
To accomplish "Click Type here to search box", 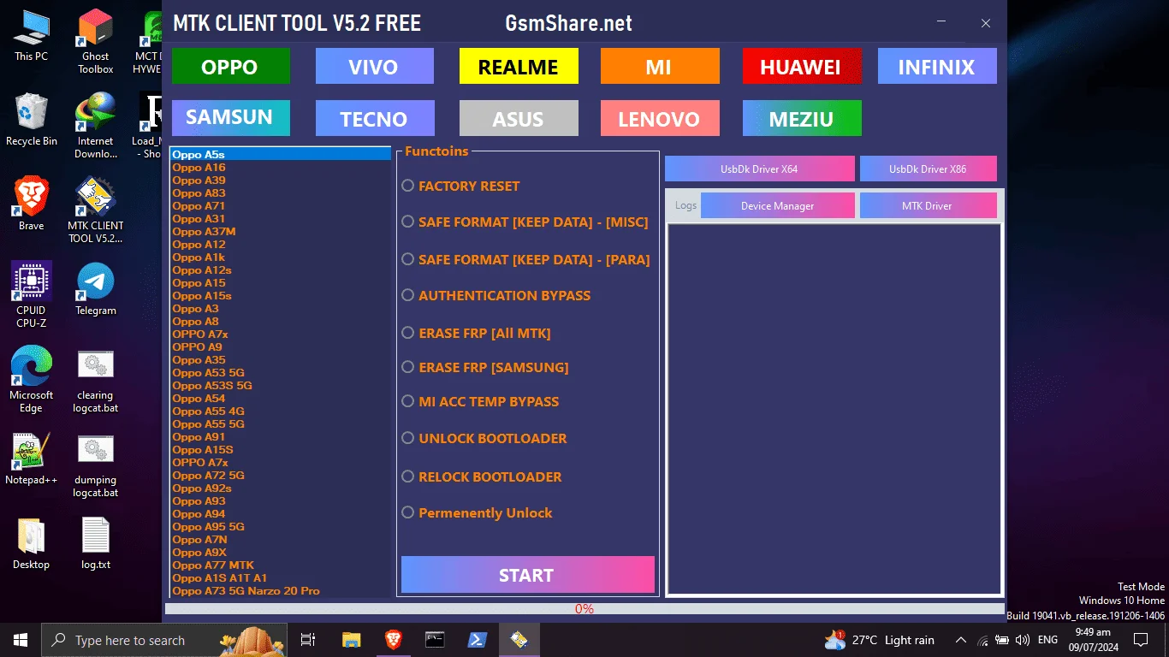I will (166, 640).
